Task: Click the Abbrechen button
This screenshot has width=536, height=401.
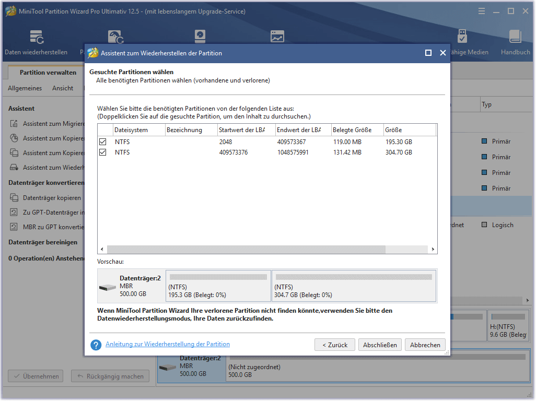Action: [x=425, y=345]
